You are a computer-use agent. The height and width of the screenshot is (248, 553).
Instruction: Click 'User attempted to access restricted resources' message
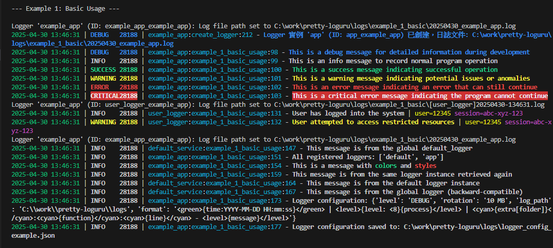(x=373, y=122)
